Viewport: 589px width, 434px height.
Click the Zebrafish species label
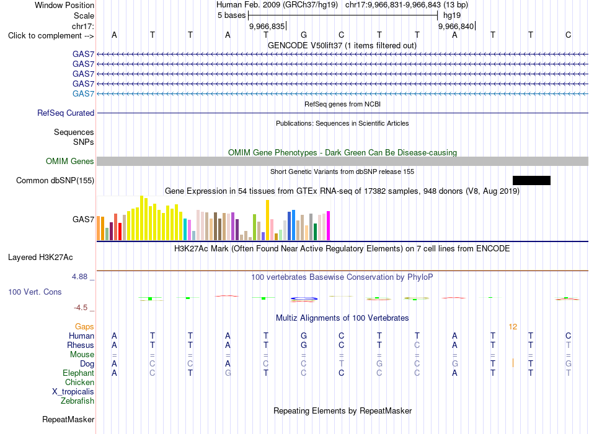point(77,401)
